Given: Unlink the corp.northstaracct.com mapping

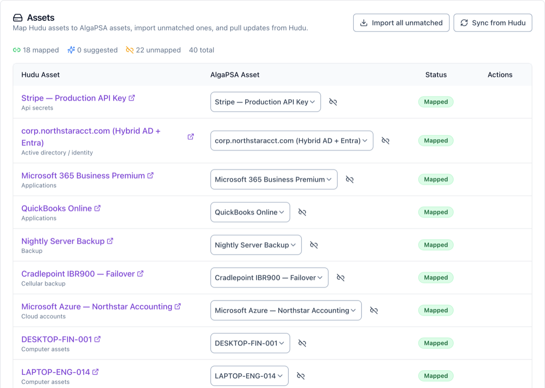Looking at the screenshot, I should [x=386, y=141].
